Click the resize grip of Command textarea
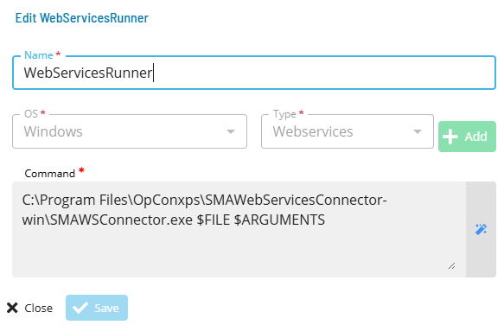The width and height of the screenshot is (504, 325). pos(451,266)
